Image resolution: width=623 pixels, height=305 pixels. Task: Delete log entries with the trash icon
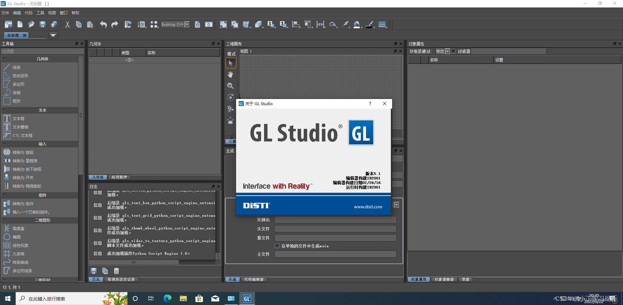coord(116,271)
